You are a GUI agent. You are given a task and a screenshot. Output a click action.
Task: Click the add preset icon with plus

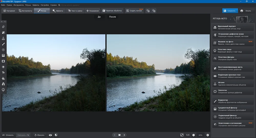pyautogui.click(x=148, y=11)
